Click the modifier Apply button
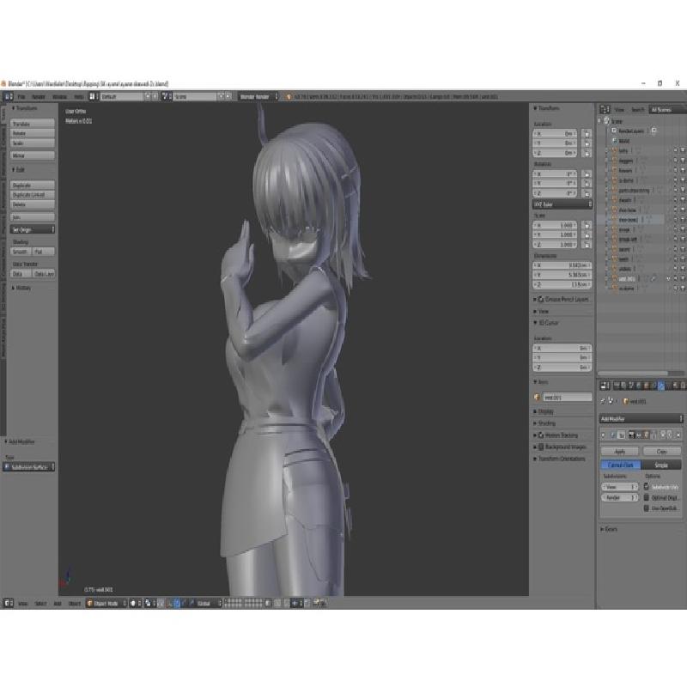This screenshot has width=687, height=687. coord(619,452)
